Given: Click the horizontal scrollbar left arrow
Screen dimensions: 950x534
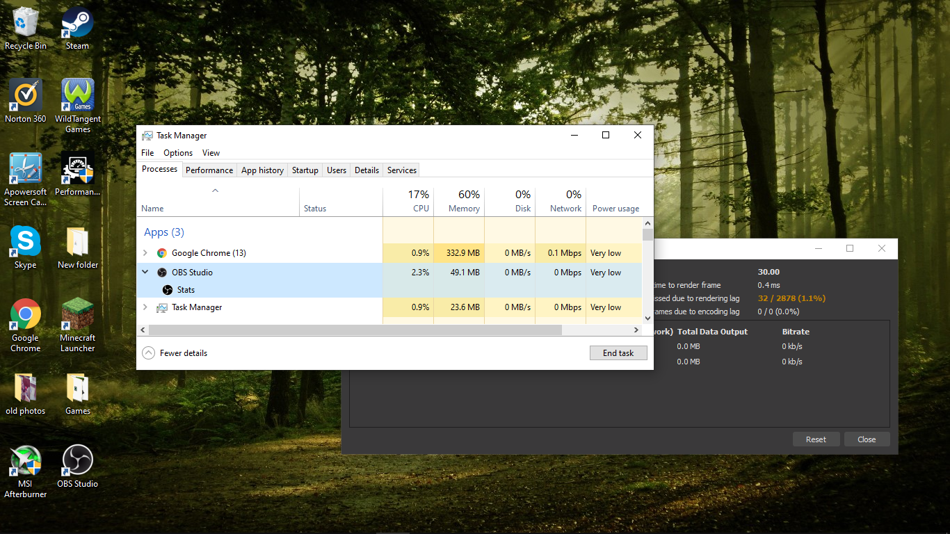Looking at the screenshot, I should tap(143, 330).
